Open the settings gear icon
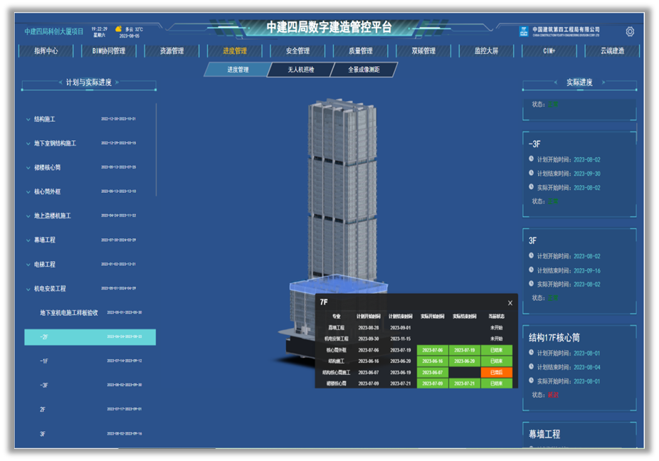Image resolution: width=659 pixels, height=461 pixels. 629,31
